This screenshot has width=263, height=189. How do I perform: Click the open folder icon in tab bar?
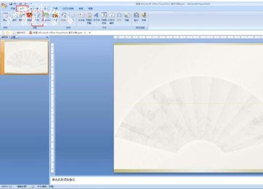pyautogui.click(x=8, y=33)
